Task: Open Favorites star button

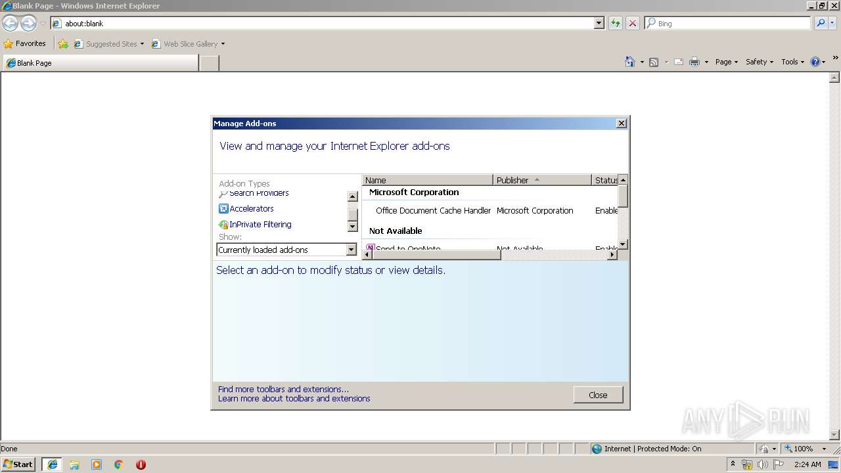Action: click(x=24, y=44)
